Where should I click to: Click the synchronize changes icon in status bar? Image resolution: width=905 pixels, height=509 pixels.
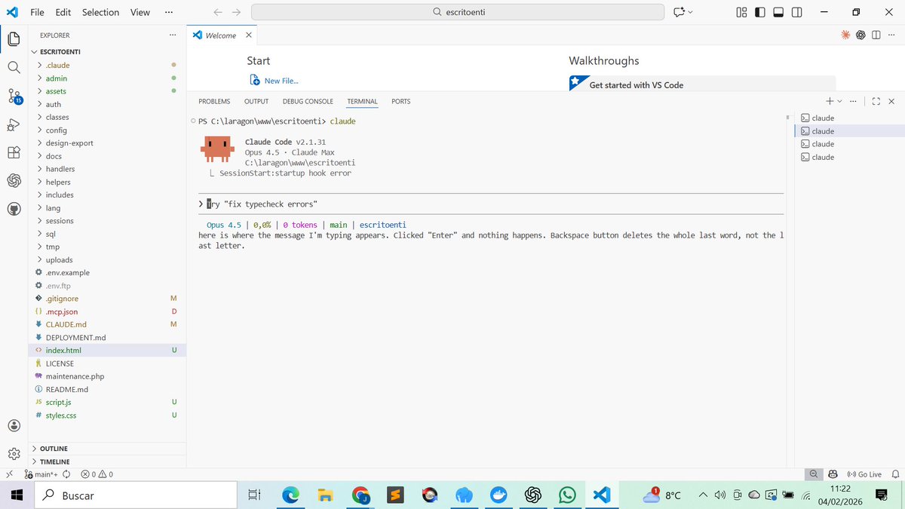pos(66,474)
